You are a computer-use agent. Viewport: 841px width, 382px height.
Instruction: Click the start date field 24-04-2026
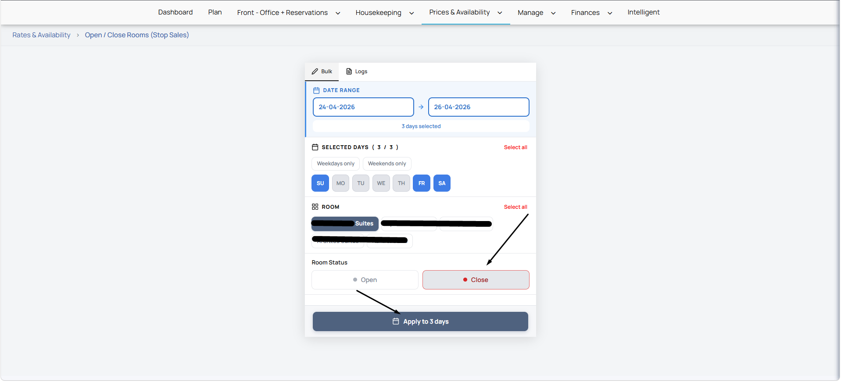(x=363, y=107)
